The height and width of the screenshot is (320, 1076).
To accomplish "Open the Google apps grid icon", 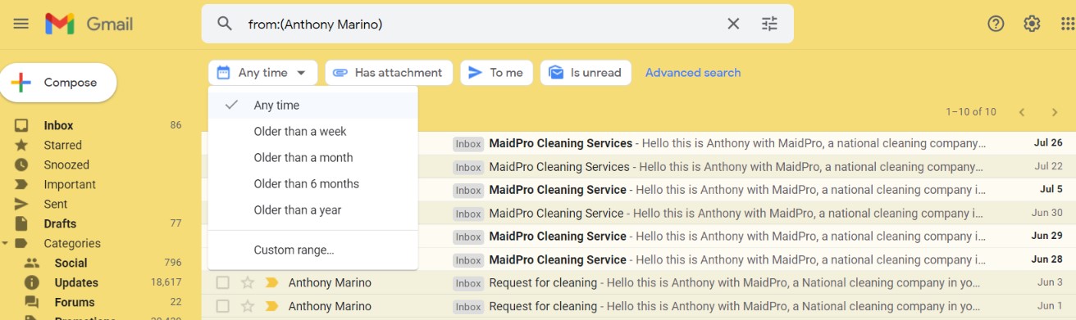I will [x=1067, y=24].
